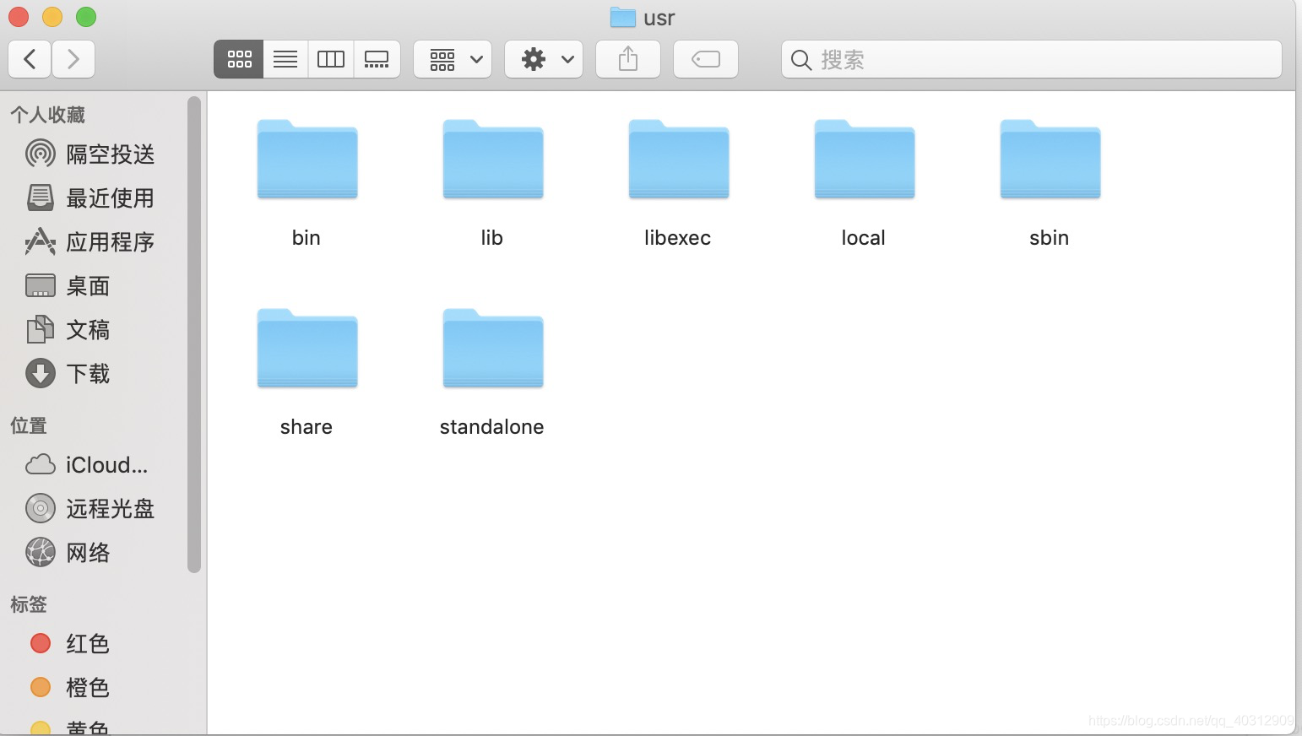Select the standalone folder icon
Screen dimensions: 1302x736
(493, 349)
